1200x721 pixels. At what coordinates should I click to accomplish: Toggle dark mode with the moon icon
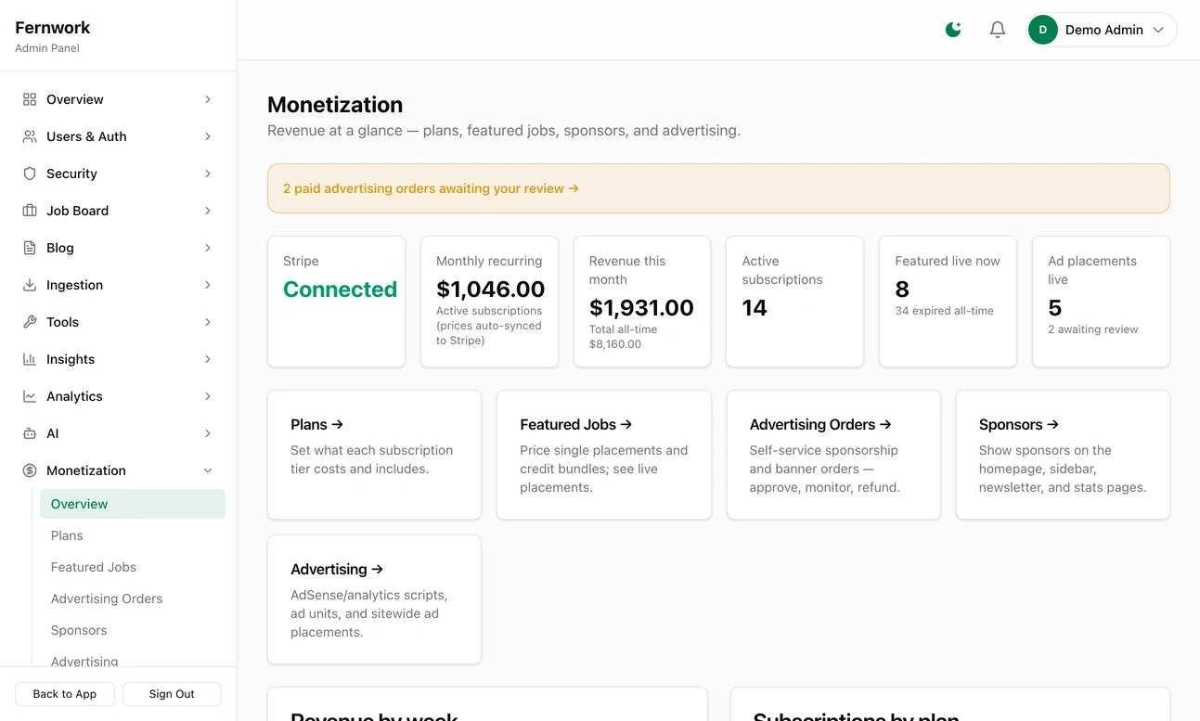tap(953, 30)
